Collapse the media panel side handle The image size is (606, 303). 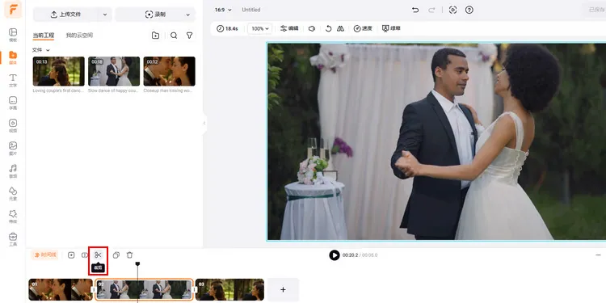tap(204, 124)
